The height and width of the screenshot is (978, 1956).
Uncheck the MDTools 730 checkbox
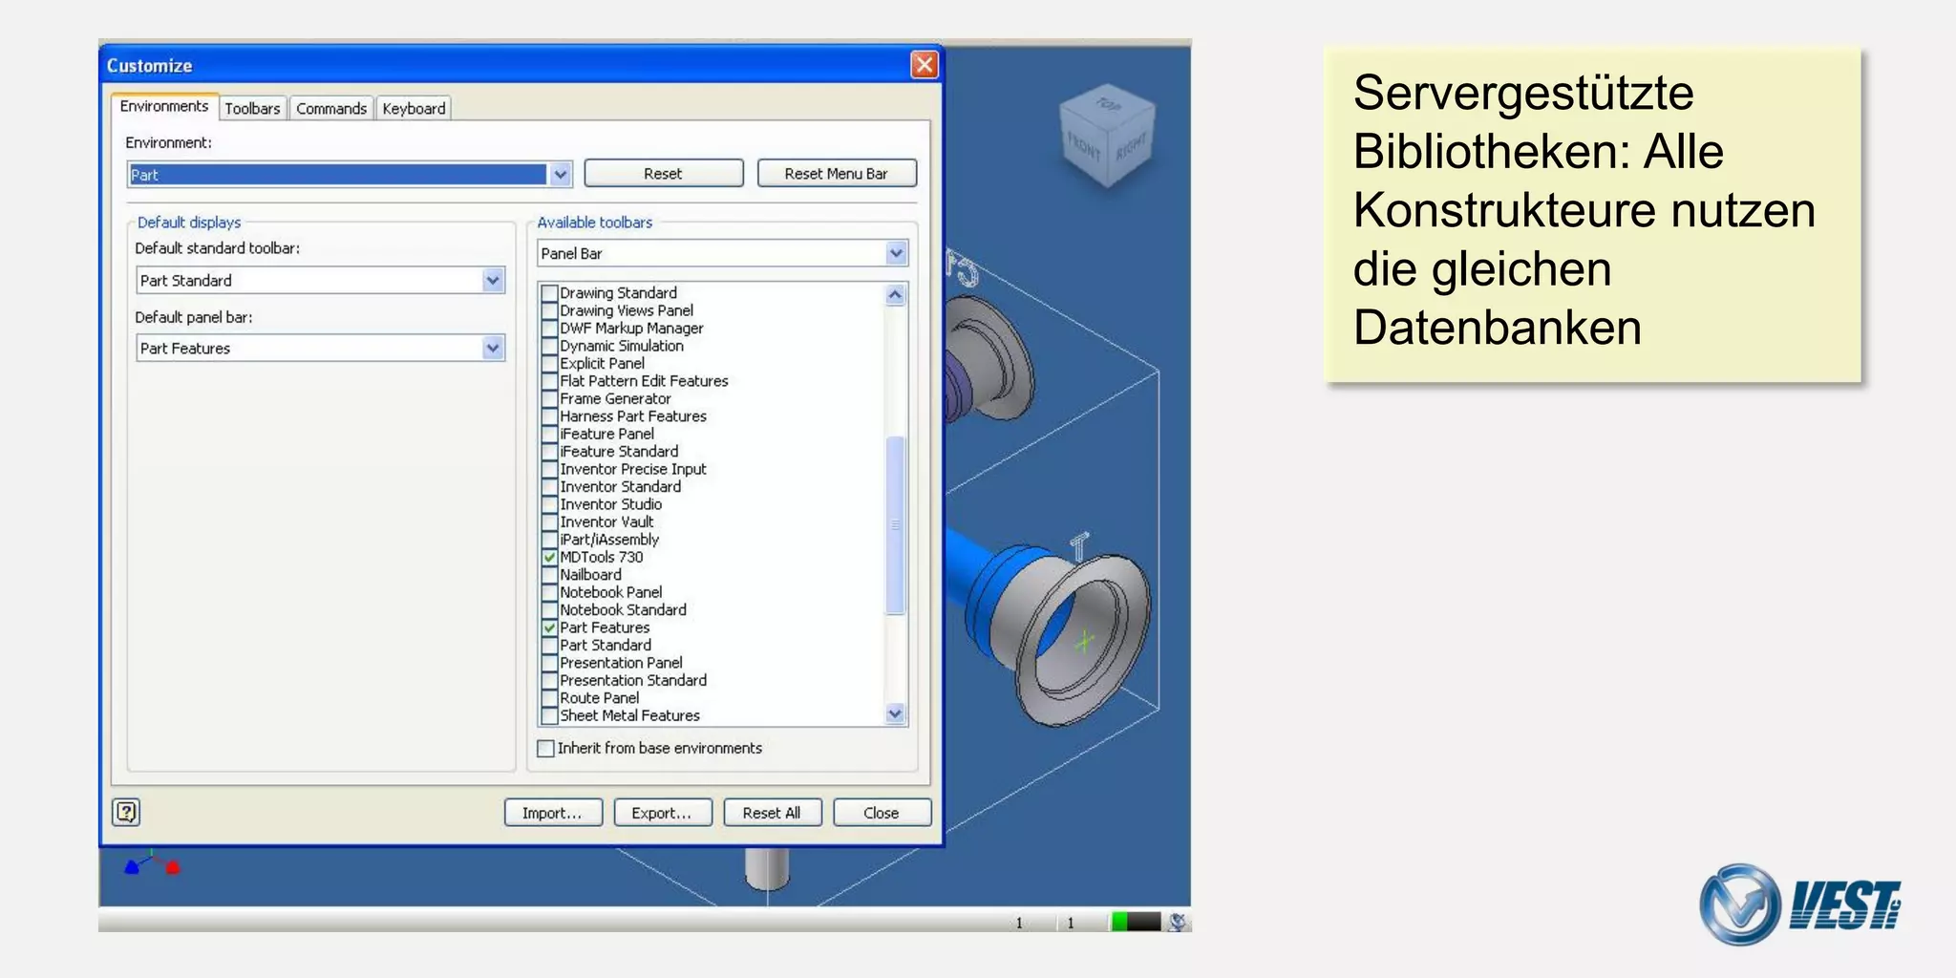click(x=549, y=557)
